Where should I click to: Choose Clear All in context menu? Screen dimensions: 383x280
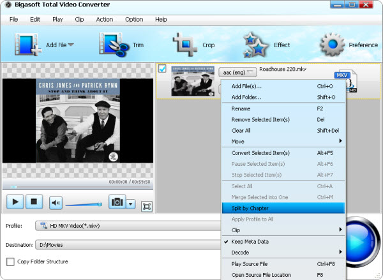click(283, 130)
